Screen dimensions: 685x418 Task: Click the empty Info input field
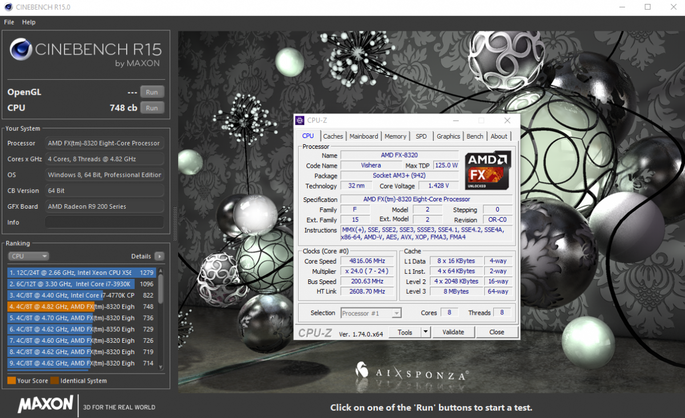(104, 222)
